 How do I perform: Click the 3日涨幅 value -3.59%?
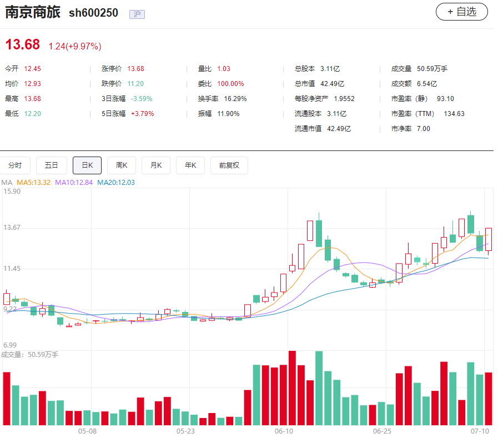pos(142,98)
